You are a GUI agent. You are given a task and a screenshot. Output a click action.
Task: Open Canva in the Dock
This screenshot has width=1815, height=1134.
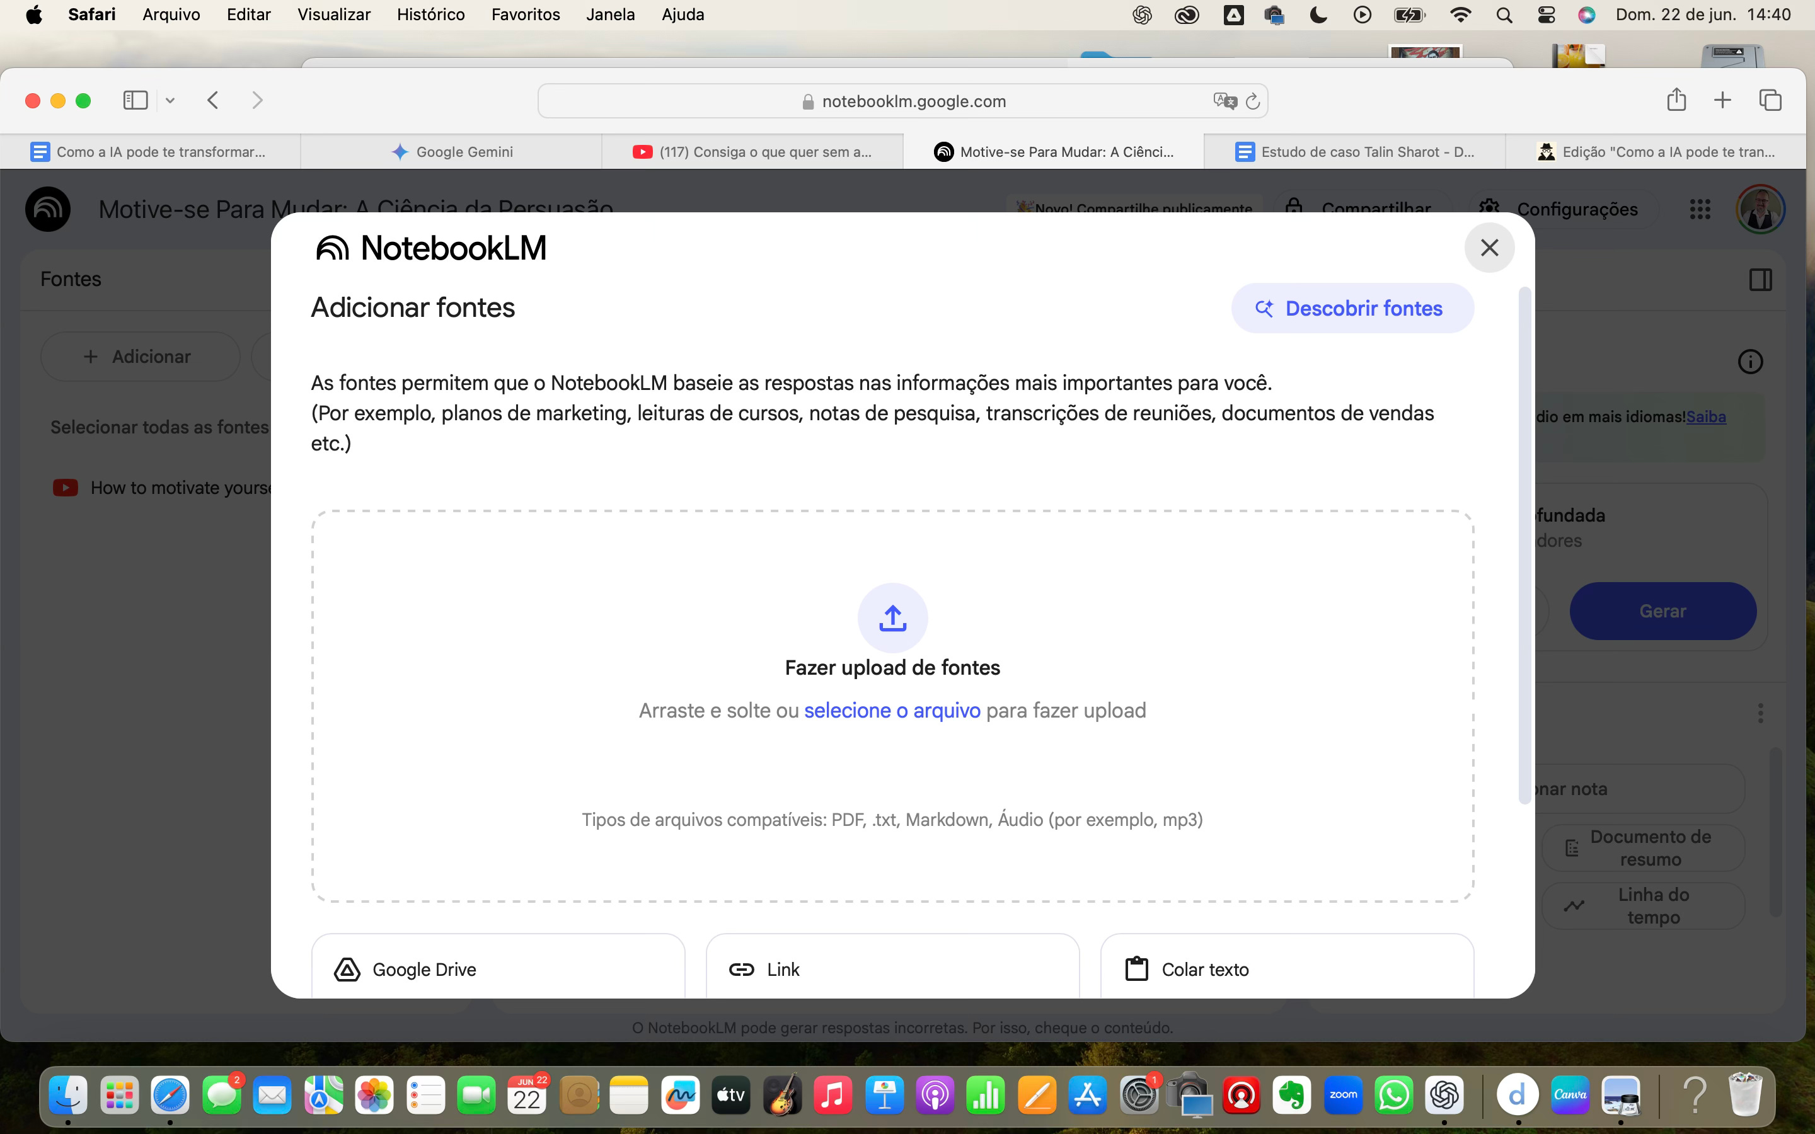click(x=1570, y=1095)
